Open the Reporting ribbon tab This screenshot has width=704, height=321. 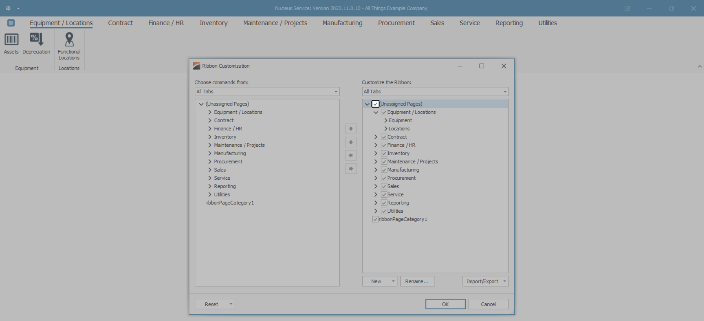(509, 23)
